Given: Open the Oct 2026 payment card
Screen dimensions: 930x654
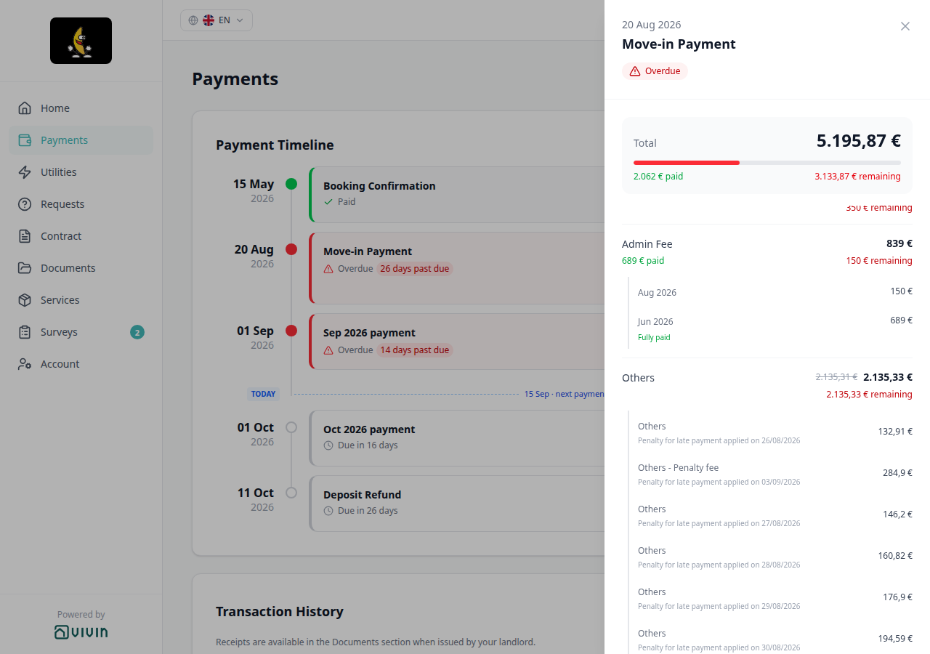Looking at the screenshot, I should click(457, 438).
